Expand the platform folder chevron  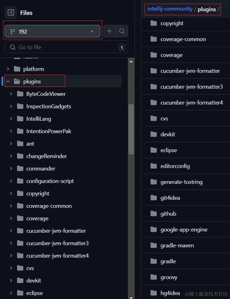tap(8, 69)
